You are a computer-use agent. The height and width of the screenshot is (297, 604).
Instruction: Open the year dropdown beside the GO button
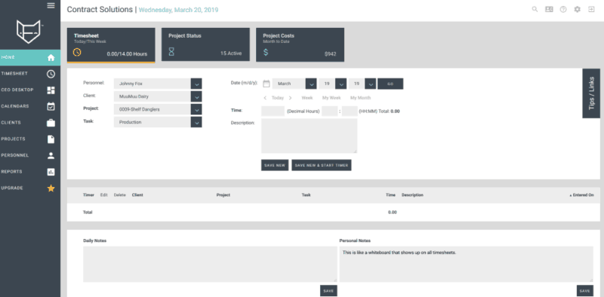point(370,84)
